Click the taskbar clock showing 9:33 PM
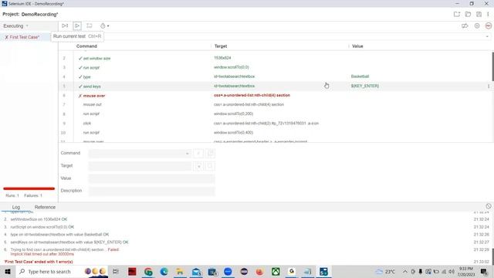Viewport: 494px width, 278px height. (x=466, y=271)
